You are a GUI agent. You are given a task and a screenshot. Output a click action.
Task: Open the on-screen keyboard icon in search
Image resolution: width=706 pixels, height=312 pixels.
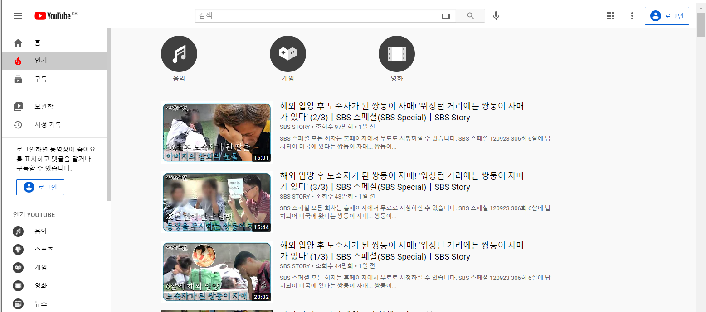446,16
